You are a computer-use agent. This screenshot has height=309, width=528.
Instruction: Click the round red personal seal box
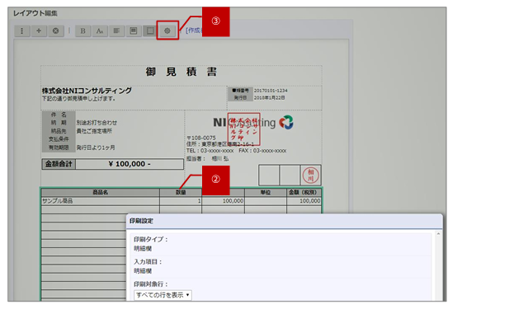(310, 176)
